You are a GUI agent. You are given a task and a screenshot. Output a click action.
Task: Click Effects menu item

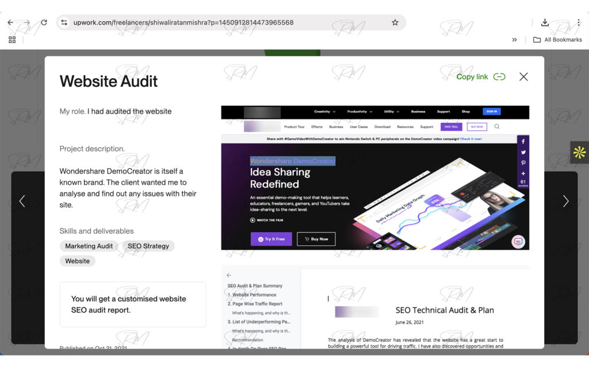[x=317, y=127]
